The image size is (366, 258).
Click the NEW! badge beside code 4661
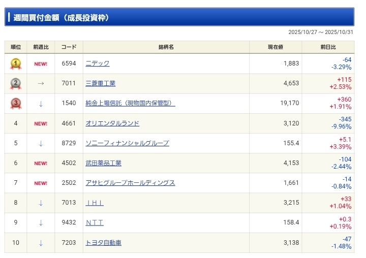pos(41,123)
